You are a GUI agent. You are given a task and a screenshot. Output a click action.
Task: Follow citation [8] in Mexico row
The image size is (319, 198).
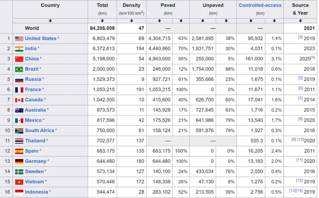[x=300, y=119]
